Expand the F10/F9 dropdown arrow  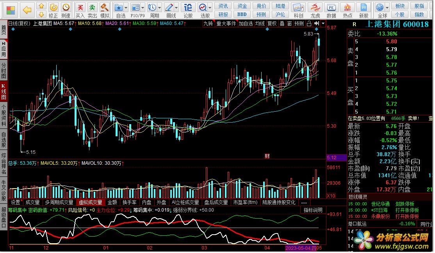(x=143, y=8)
